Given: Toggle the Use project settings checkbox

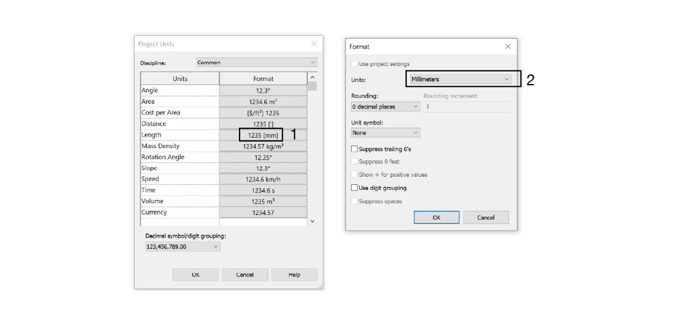Looking at the screenshot, I should click(354, 63).
